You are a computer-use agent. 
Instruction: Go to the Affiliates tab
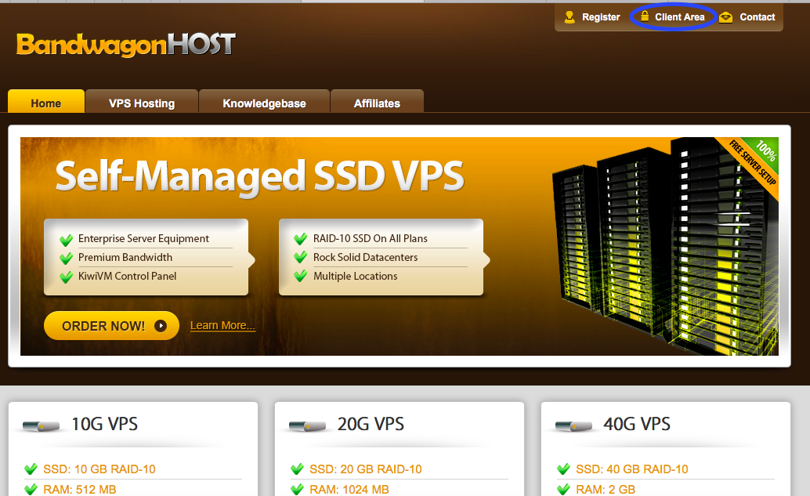(x=377, y=103)
